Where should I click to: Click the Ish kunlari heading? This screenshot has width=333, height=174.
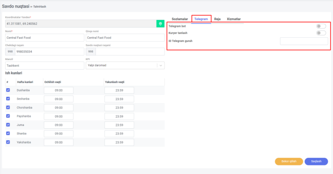(13, 73)
